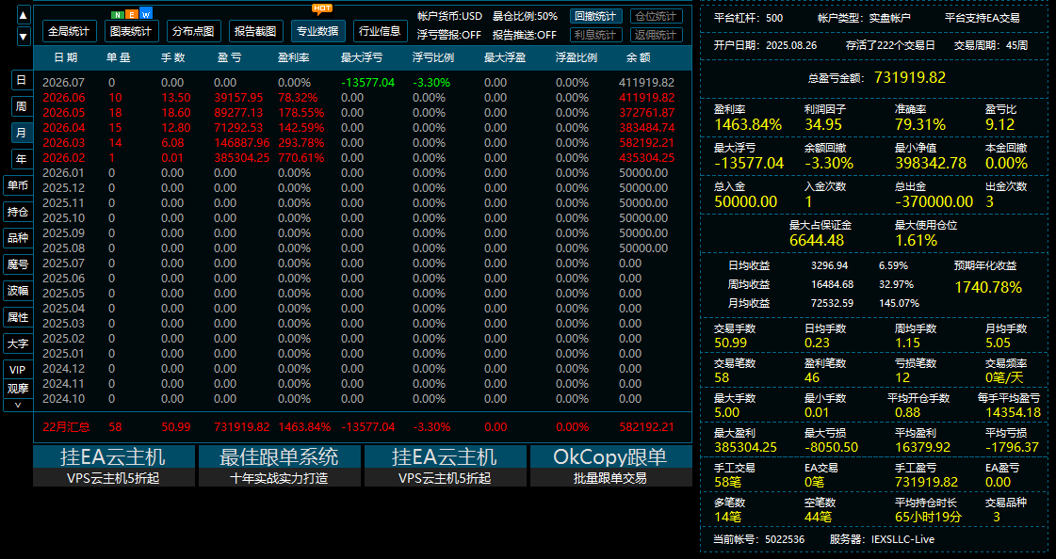
Task: Click the 准确率 79.31% value
Action: point(920,124)
